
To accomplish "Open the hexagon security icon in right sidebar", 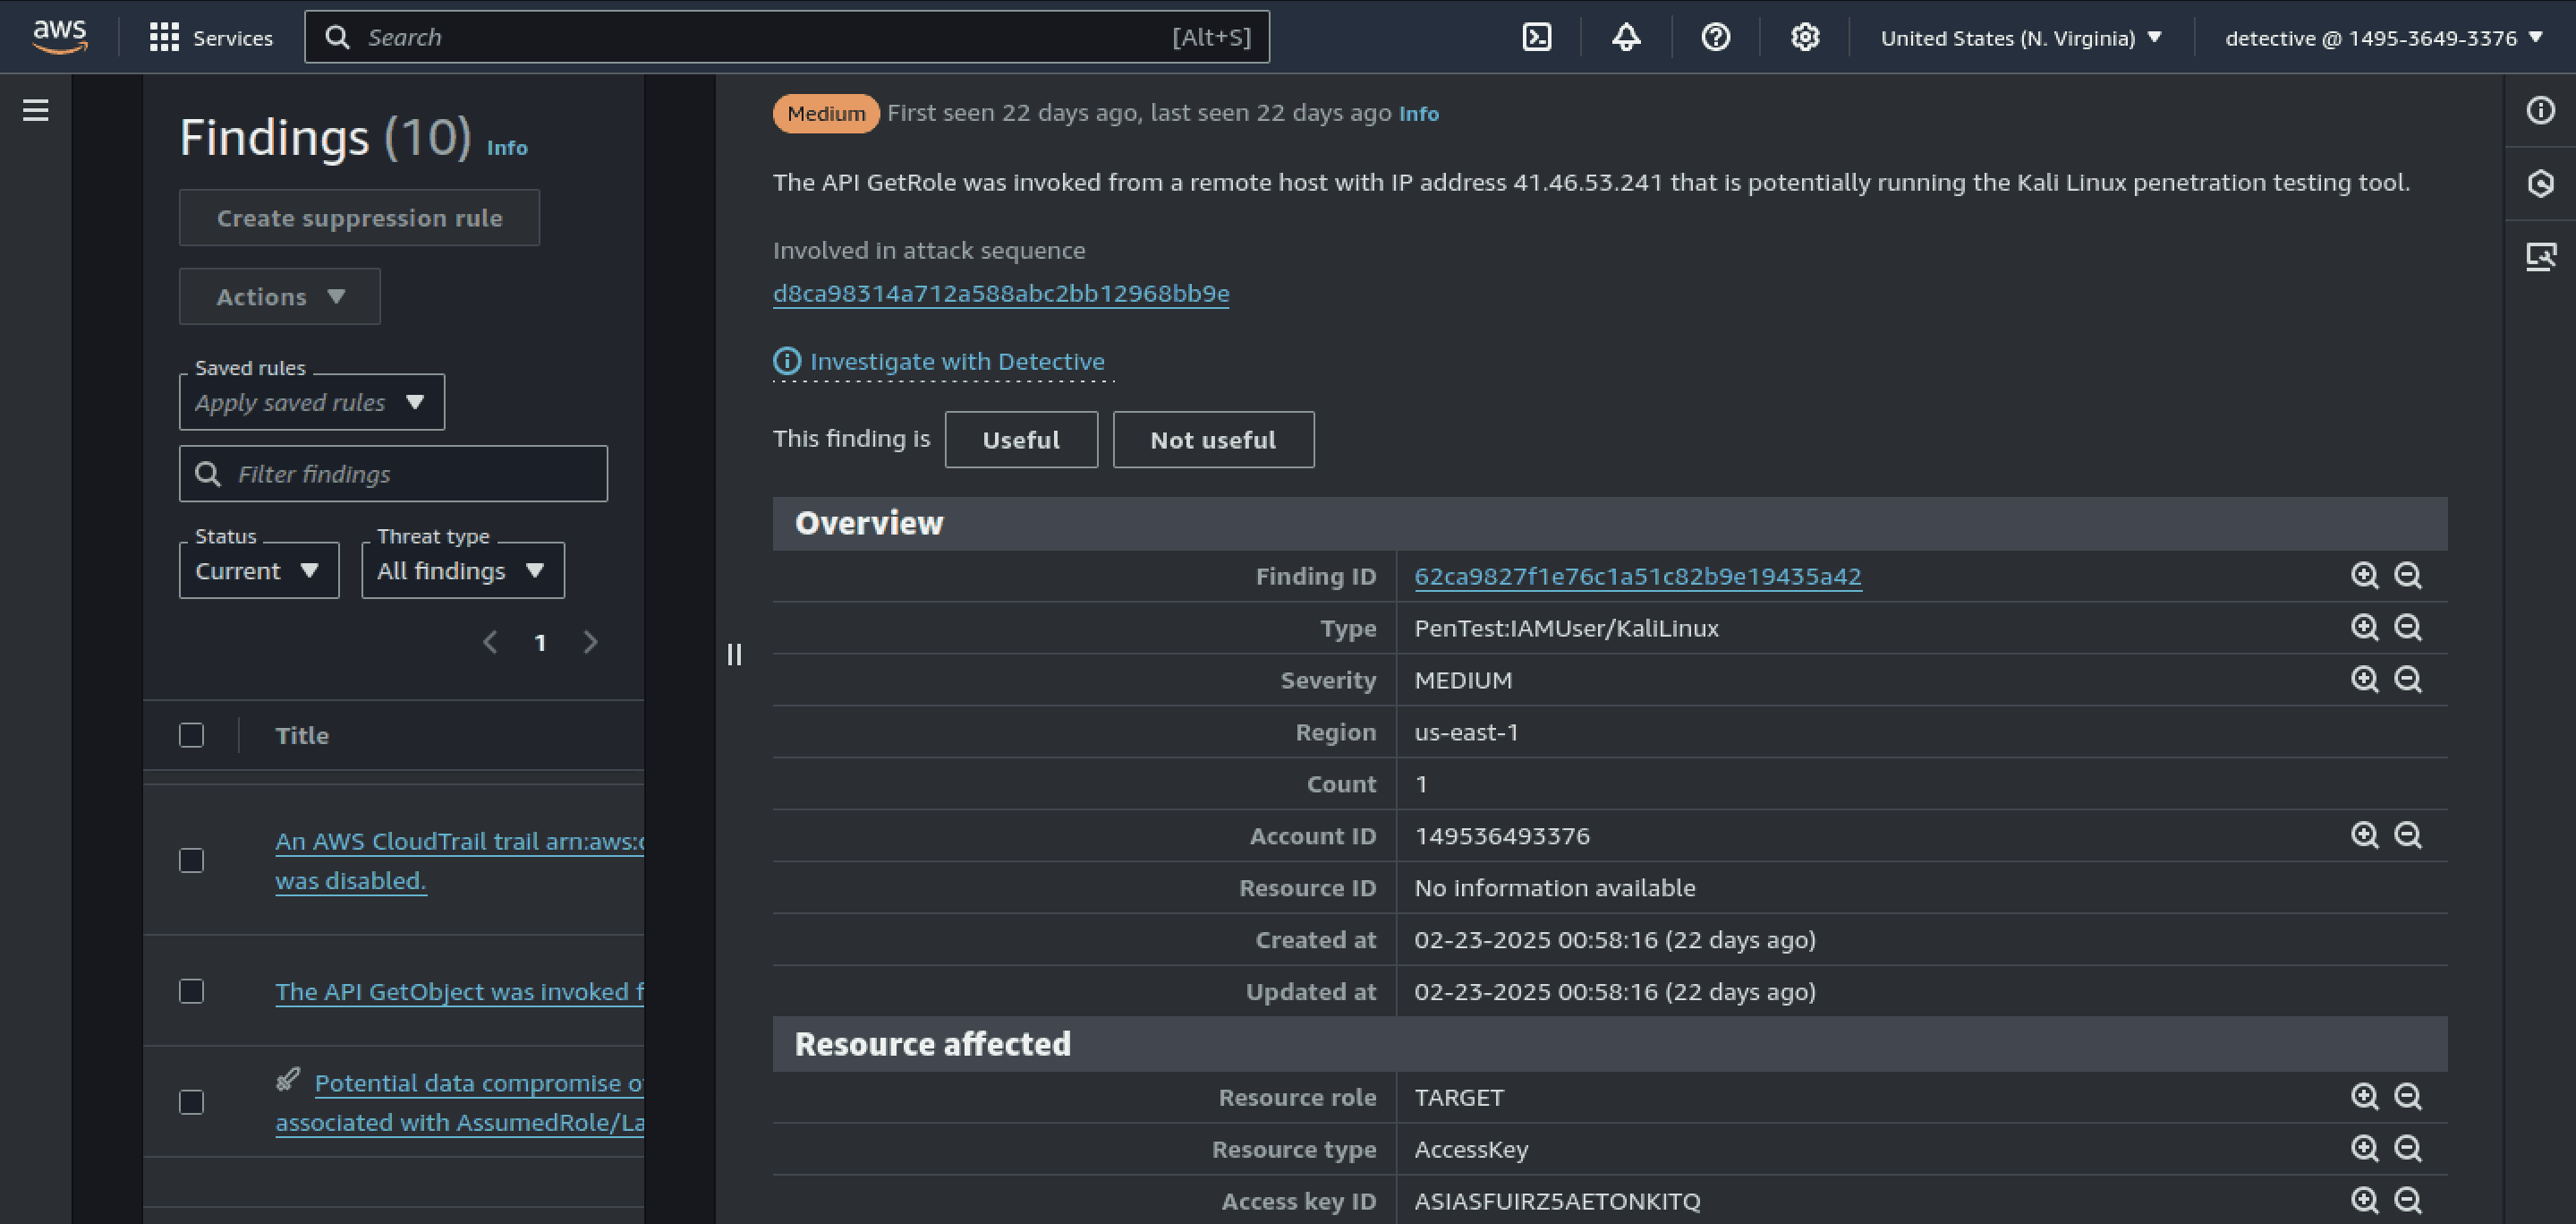I will coord(2540,184).
